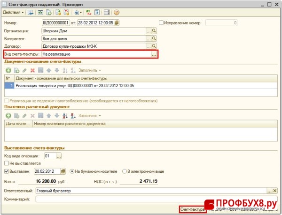Click the Дт/Кт posting result icon
The height and width of the screenshot is (215, 282).
tap(89, 12)
